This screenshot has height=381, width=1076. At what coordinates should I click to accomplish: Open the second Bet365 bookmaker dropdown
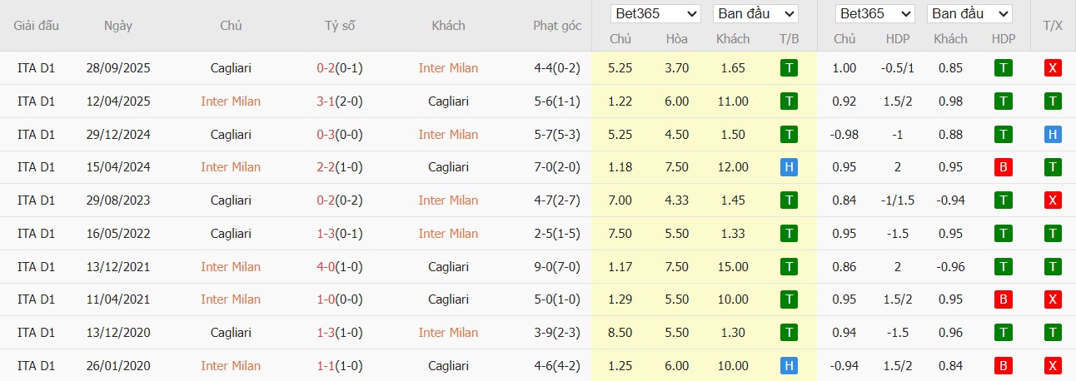pyautogui.click(x=876, y=14)
